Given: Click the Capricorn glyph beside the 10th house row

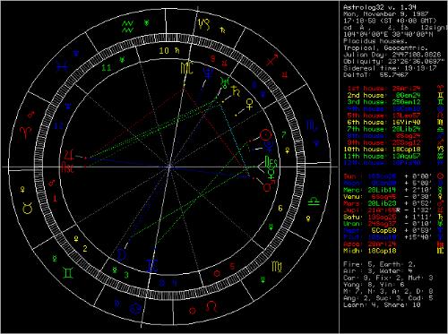Looking at the screenshot, I should 440,150.
